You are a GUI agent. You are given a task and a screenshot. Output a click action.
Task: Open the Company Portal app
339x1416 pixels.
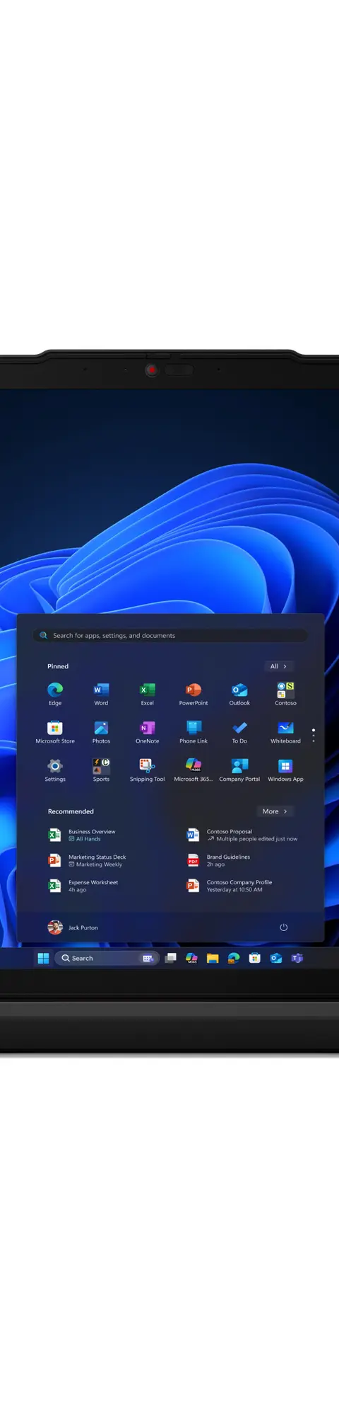click(x=239, y=770)
